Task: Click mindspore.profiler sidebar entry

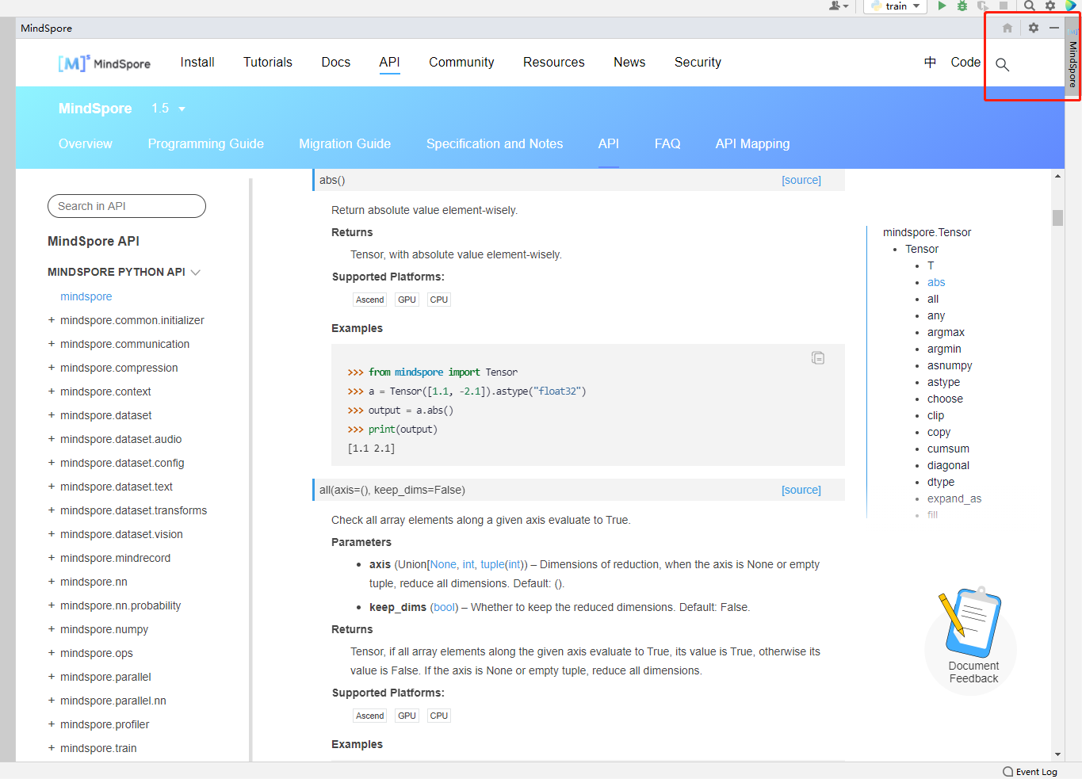Action: pos(105,724)
